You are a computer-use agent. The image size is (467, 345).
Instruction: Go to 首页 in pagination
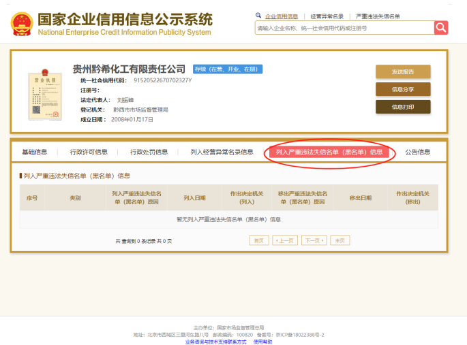click(259, 240)
